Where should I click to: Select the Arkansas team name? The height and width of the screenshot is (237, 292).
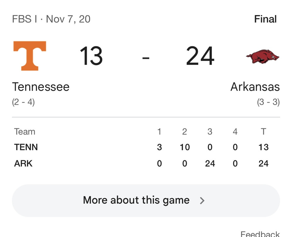[255, 87]
